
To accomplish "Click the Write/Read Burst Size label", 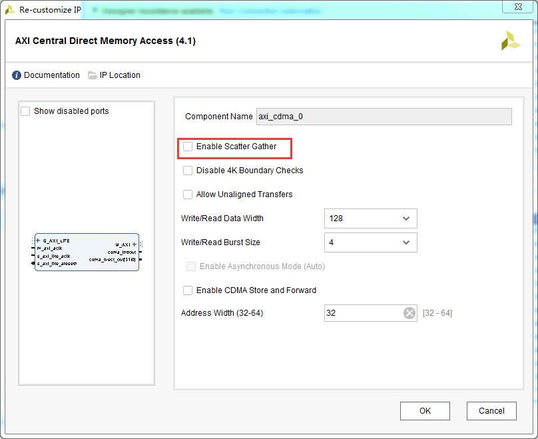I will click(220, 242).
